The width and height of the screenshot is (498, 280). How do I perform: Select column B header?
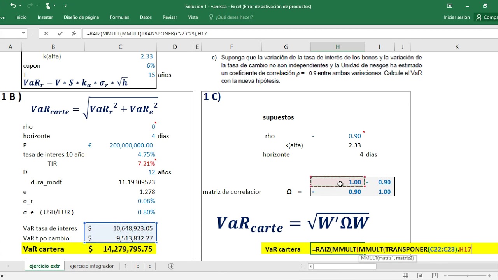coord(53,47)
